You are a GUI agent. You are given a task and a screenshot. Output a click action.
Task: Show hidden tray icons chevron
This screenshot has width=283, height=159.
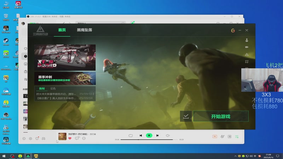pos(235,156)
